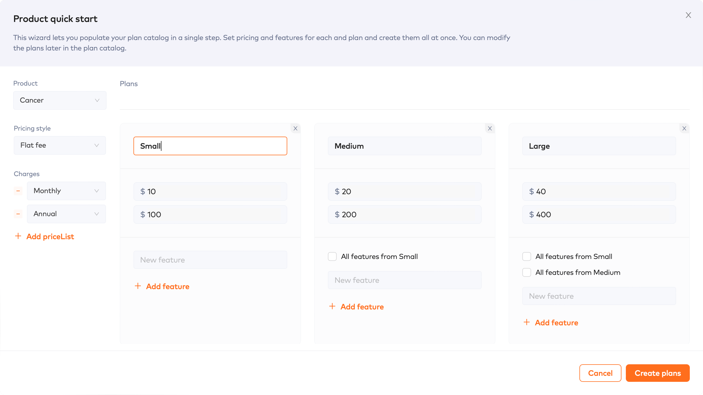
Task: Open the Pricing style Flat fee dropdown
Action: (x=60, y=145)
